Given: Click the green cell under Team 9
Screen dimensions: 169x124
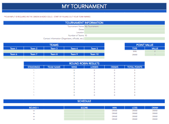Looking at the screenshot, I should click(x=74, y=57).
